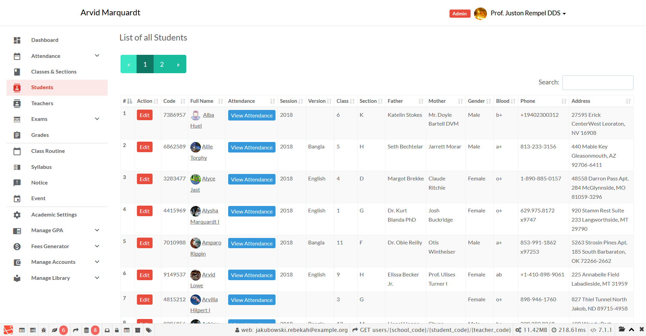Sort table by Full Name column
This screenshot has width=646, height=336.
click(x=207, y=101)
